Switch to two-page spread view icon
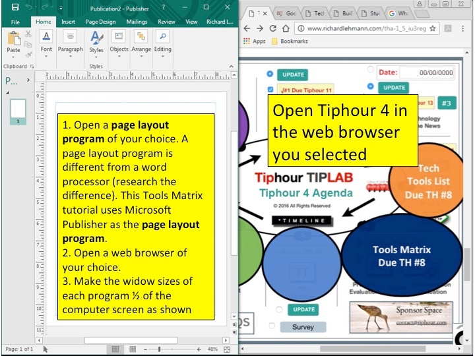This screenshot has height=356, width=475. click(x=133, y=349)
